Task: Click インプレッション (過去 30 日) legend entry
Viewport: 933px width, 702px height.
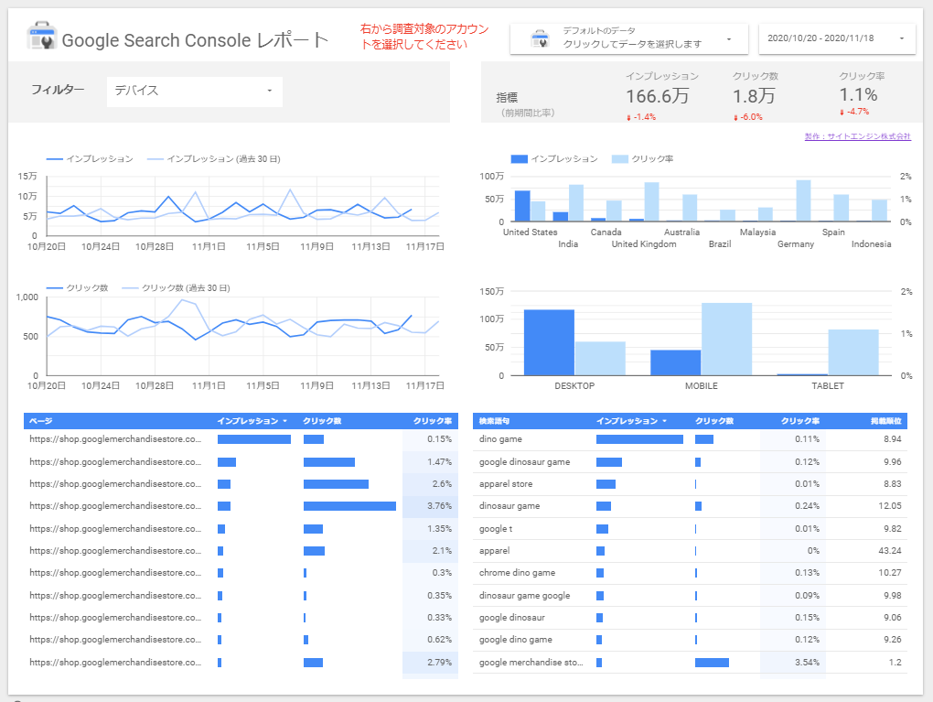Action: pyautogui.click(x=214, y=159)
